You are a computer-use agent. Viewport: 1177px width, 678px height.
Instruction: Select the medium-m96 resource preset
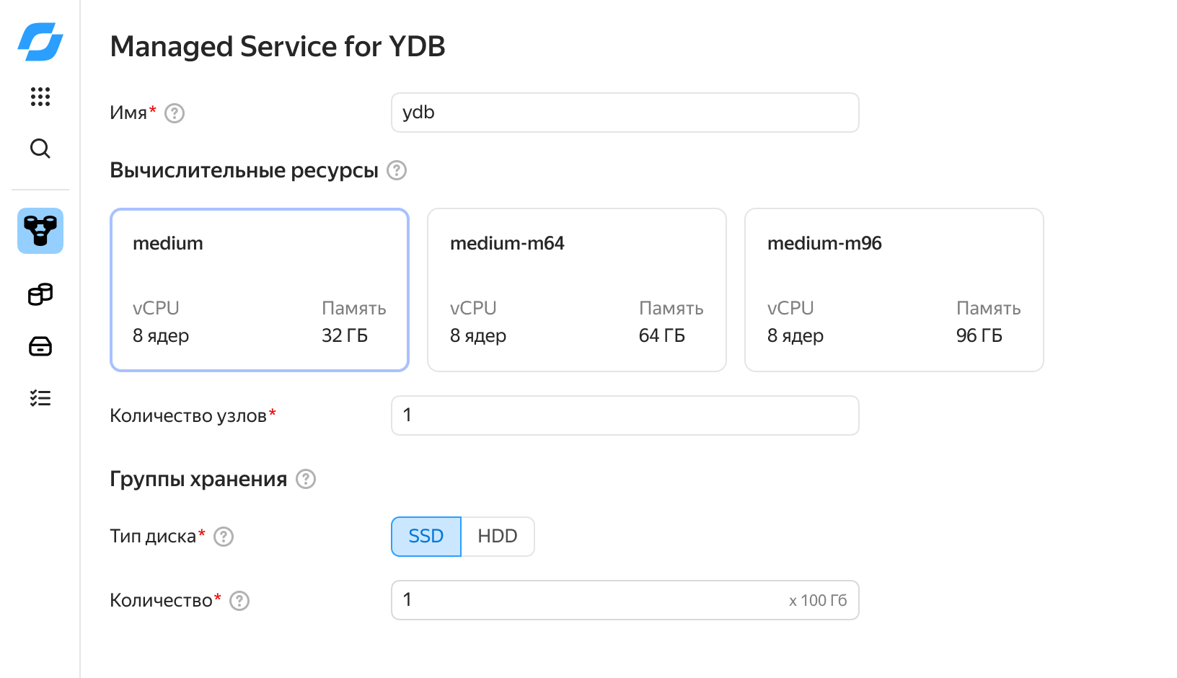[x=894, y=289]
